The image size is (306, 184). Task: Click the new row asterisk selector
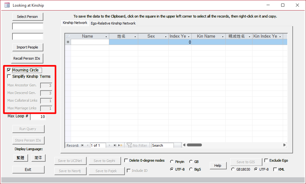tap(68, 42)
